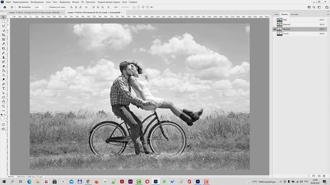330x185 pixels.
Task: Open the search icon at top right
Action: [x=314, y=7]
